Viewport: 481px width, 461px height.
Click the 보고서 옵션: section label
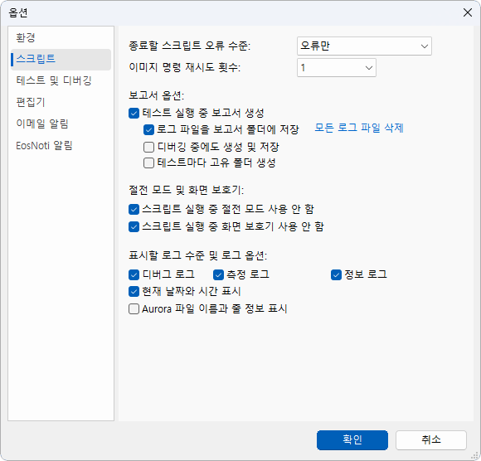pos(157,95)
